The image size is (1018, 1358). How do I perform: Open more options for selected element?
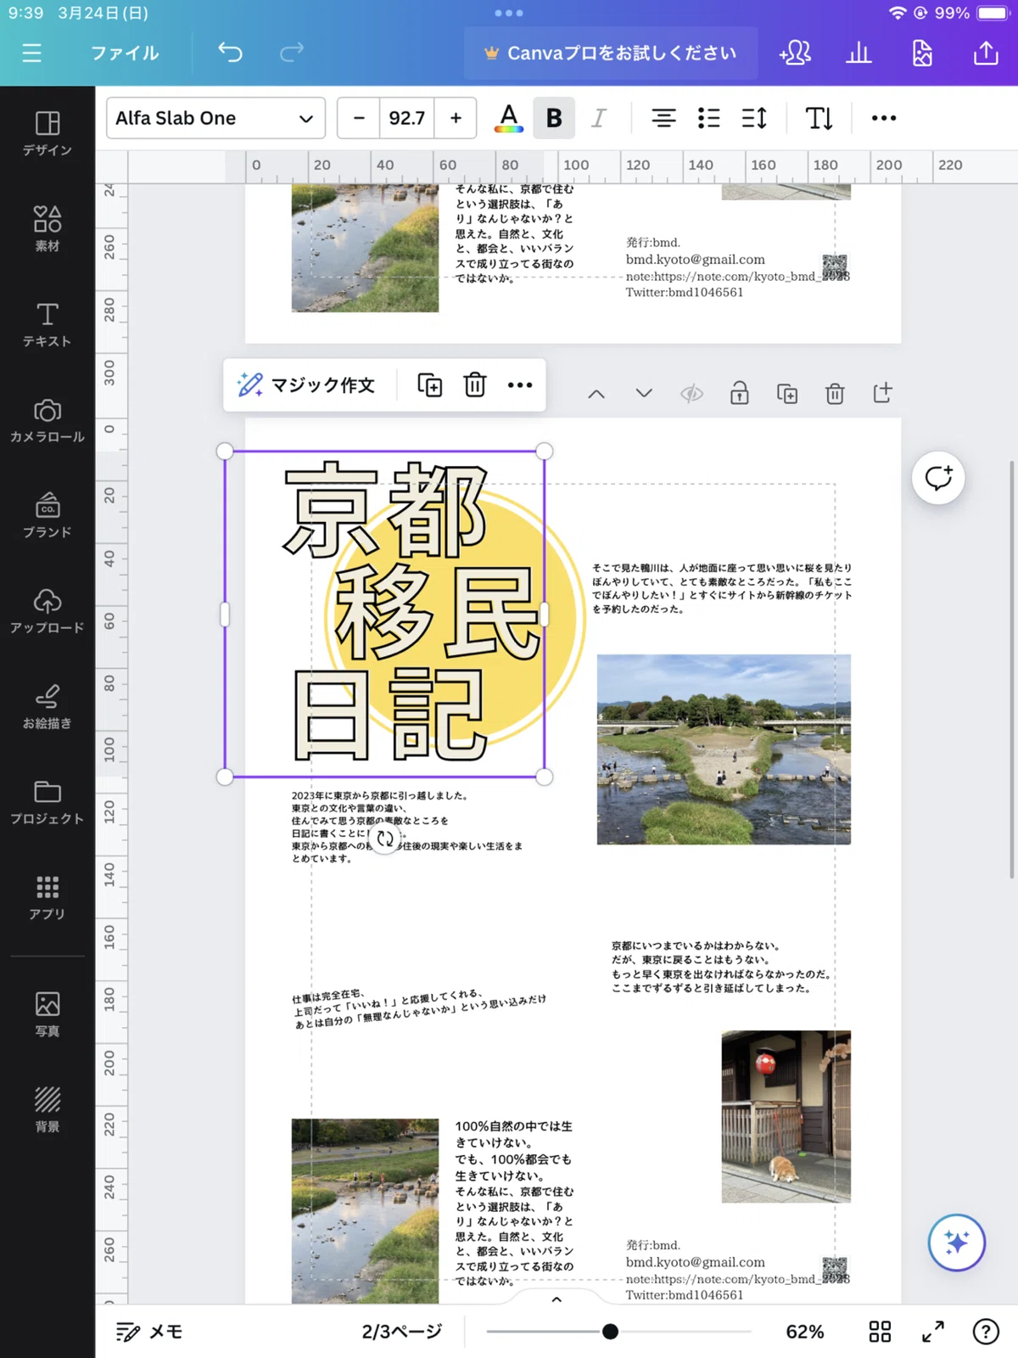click(520, 385)
